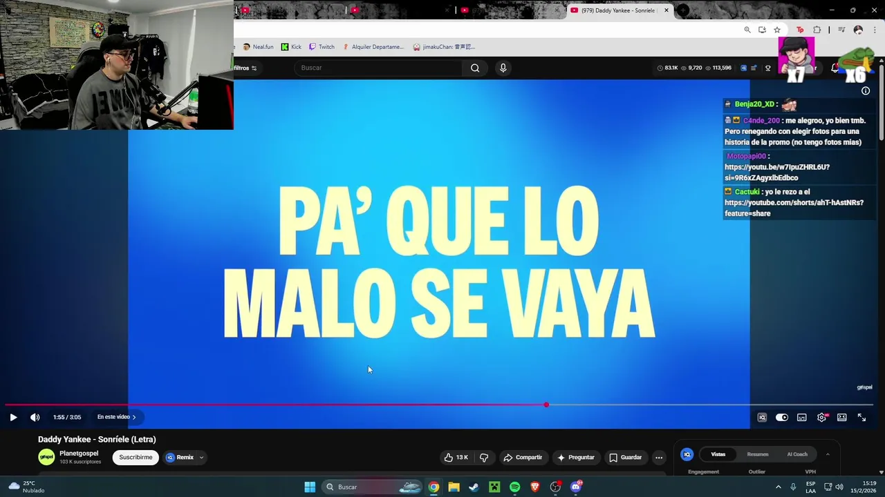The height and width of the screenshot is (497, 885).
Task: Collapse the IQ panel chevron
Action: pyautogui.click(x=828, y=454)
